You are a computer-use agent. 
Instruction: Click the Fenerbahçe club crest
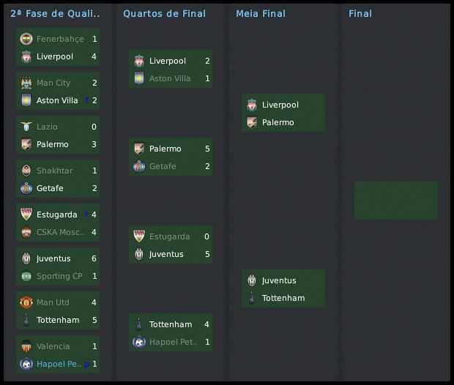click(x=26, y=39)
